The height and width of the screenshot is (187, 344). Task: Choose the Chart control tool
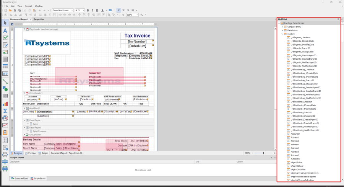point(5,103)
